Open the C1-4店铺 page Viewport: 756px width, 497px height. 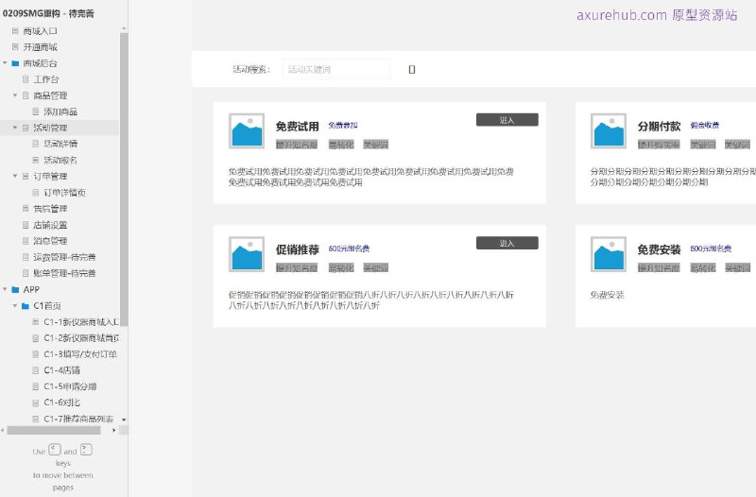pos(61,370)
